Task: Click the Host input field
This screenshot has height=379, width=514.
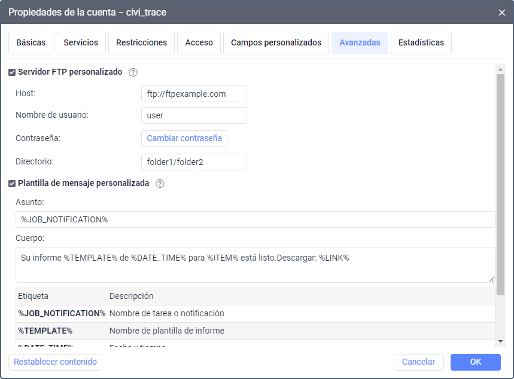Action: click(x=194, y=94)
